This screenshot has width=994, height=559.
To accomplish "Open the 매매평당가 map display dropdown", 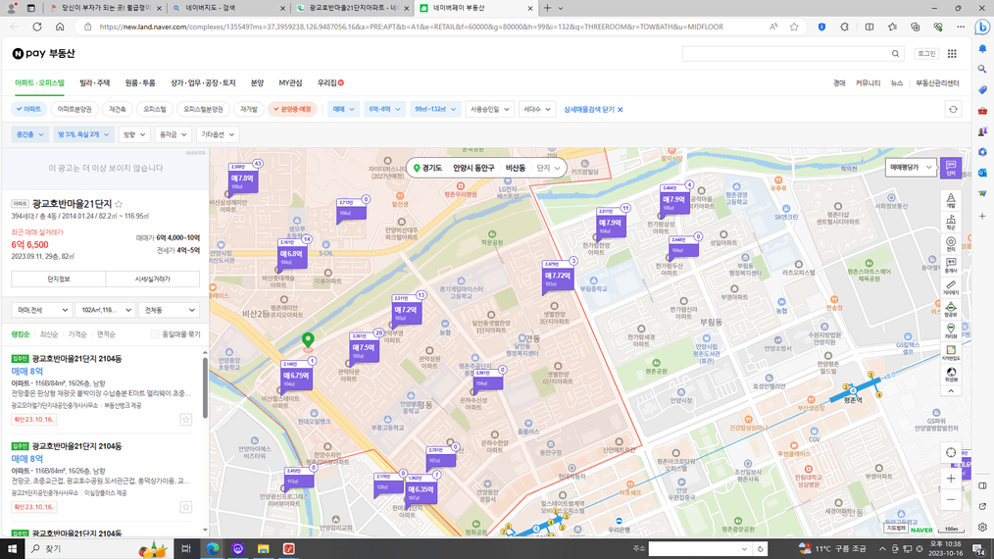I will (x=911, y=168).
